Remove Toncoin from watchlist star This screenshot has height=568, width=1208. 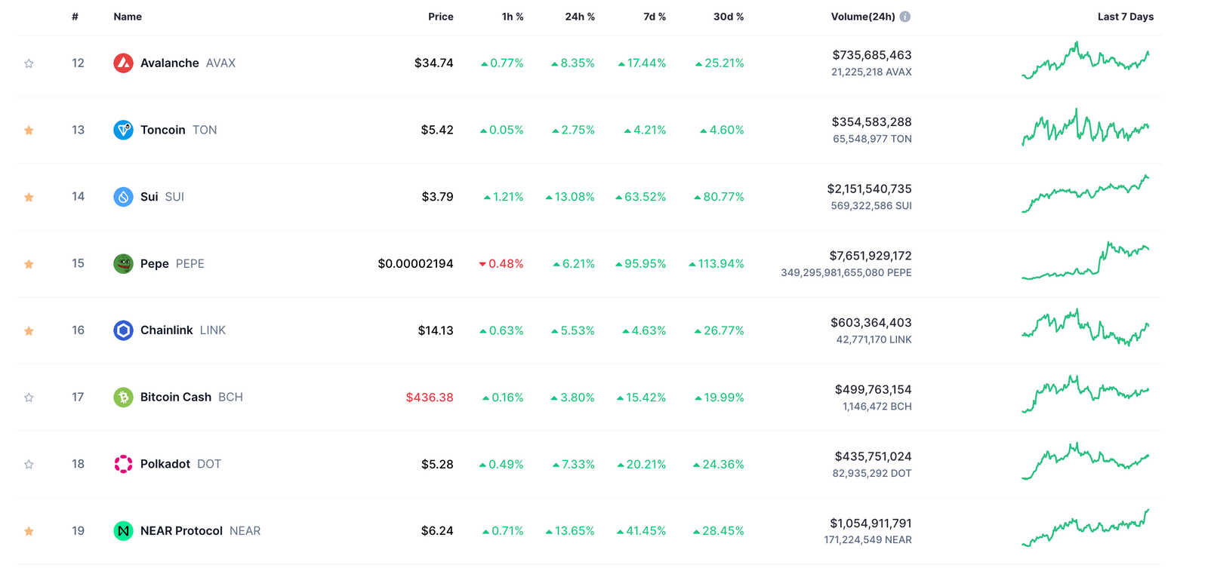pyautogui.click(x=29, y=130)
